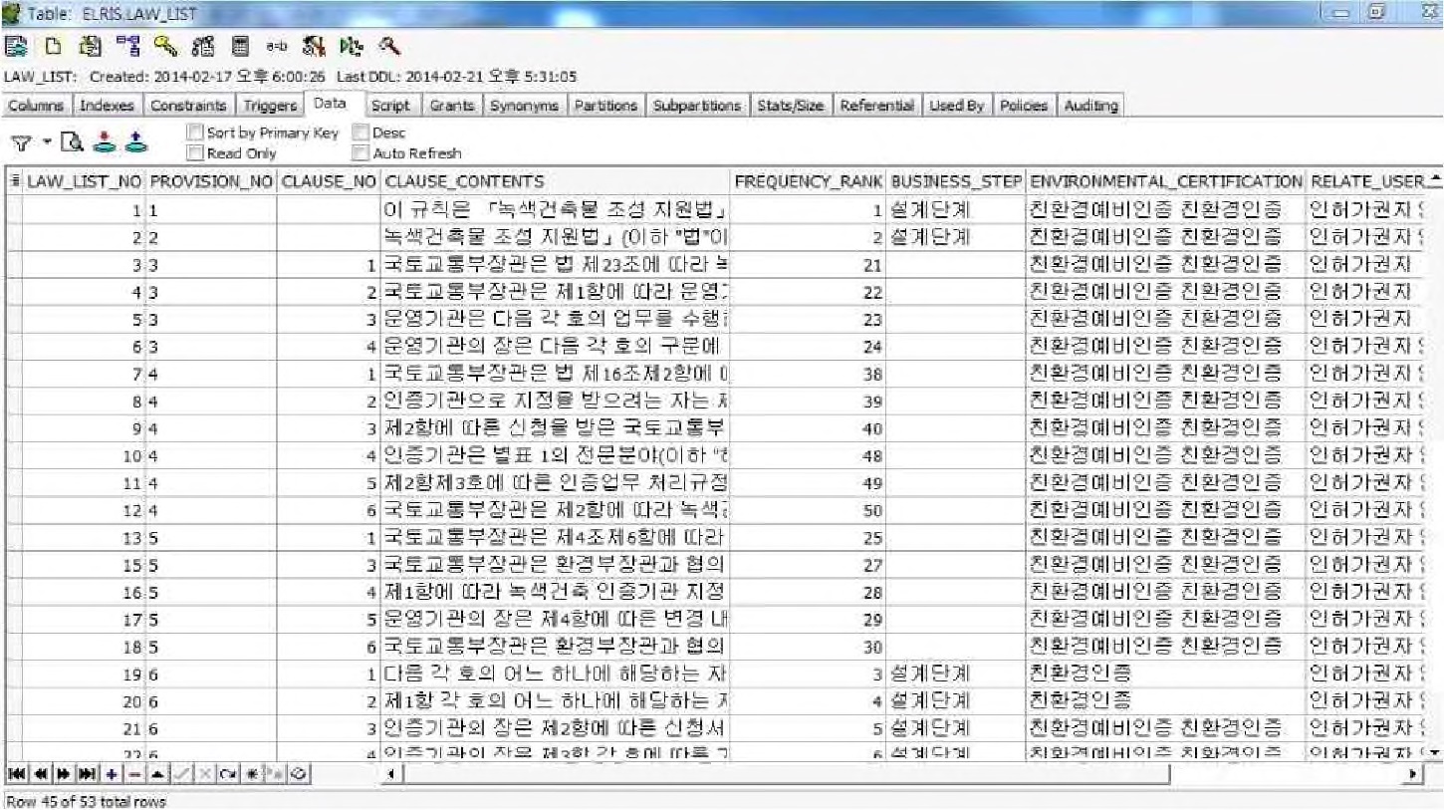The image size is (1444, 810).
Task: Toggle the Read Only checkbox
Action: [194, 153]
